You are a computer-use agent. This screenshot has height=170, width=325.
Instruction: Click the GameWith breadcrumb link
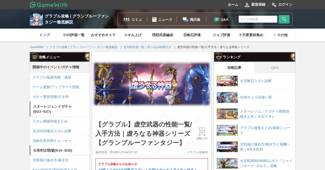(x=37, y=47)
